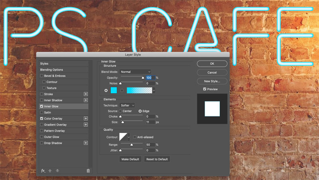The image size is (319, 180).
Task: Delete effect using the trash icon
Action: pos(88,171)
